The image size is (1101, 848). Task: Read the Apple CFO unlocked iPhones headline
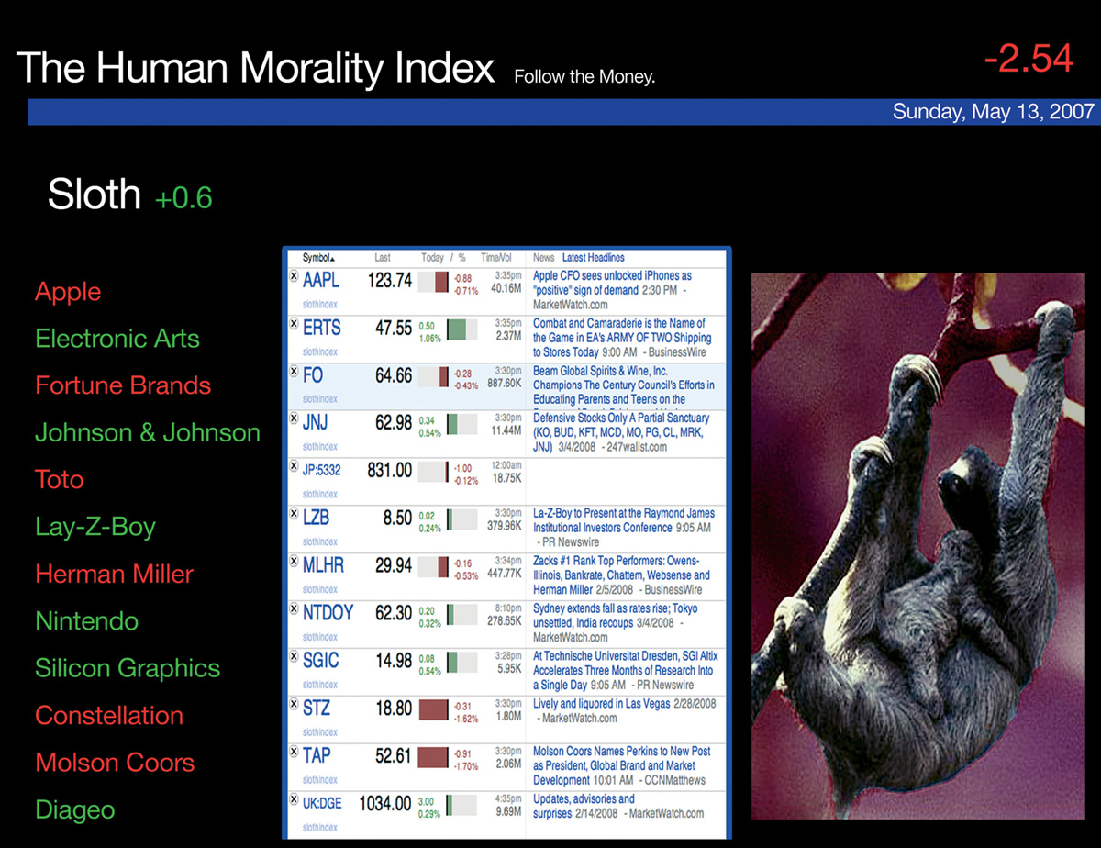coord(612,283)
